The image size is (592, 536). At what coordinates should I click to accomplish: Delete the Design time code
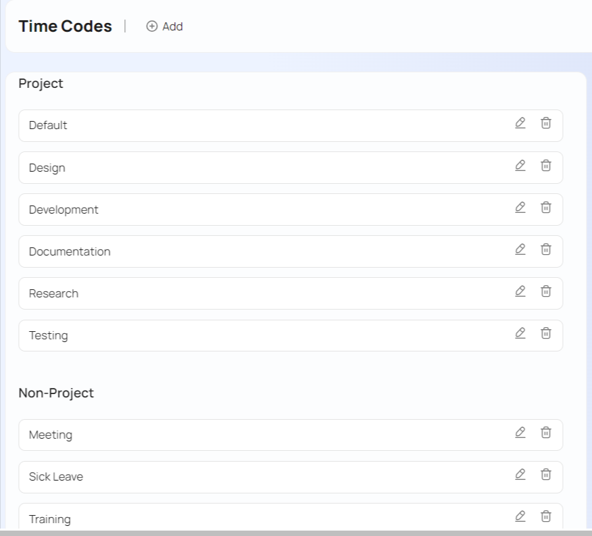pyautogui.click(x=545, y=165)
